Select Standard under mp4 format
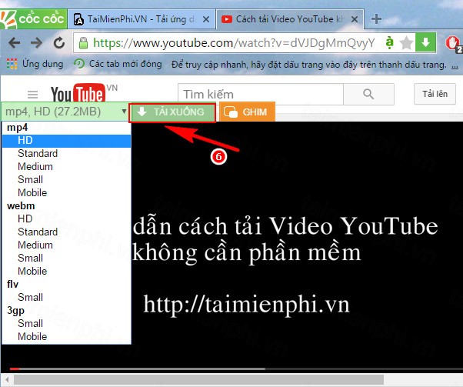 66,153
